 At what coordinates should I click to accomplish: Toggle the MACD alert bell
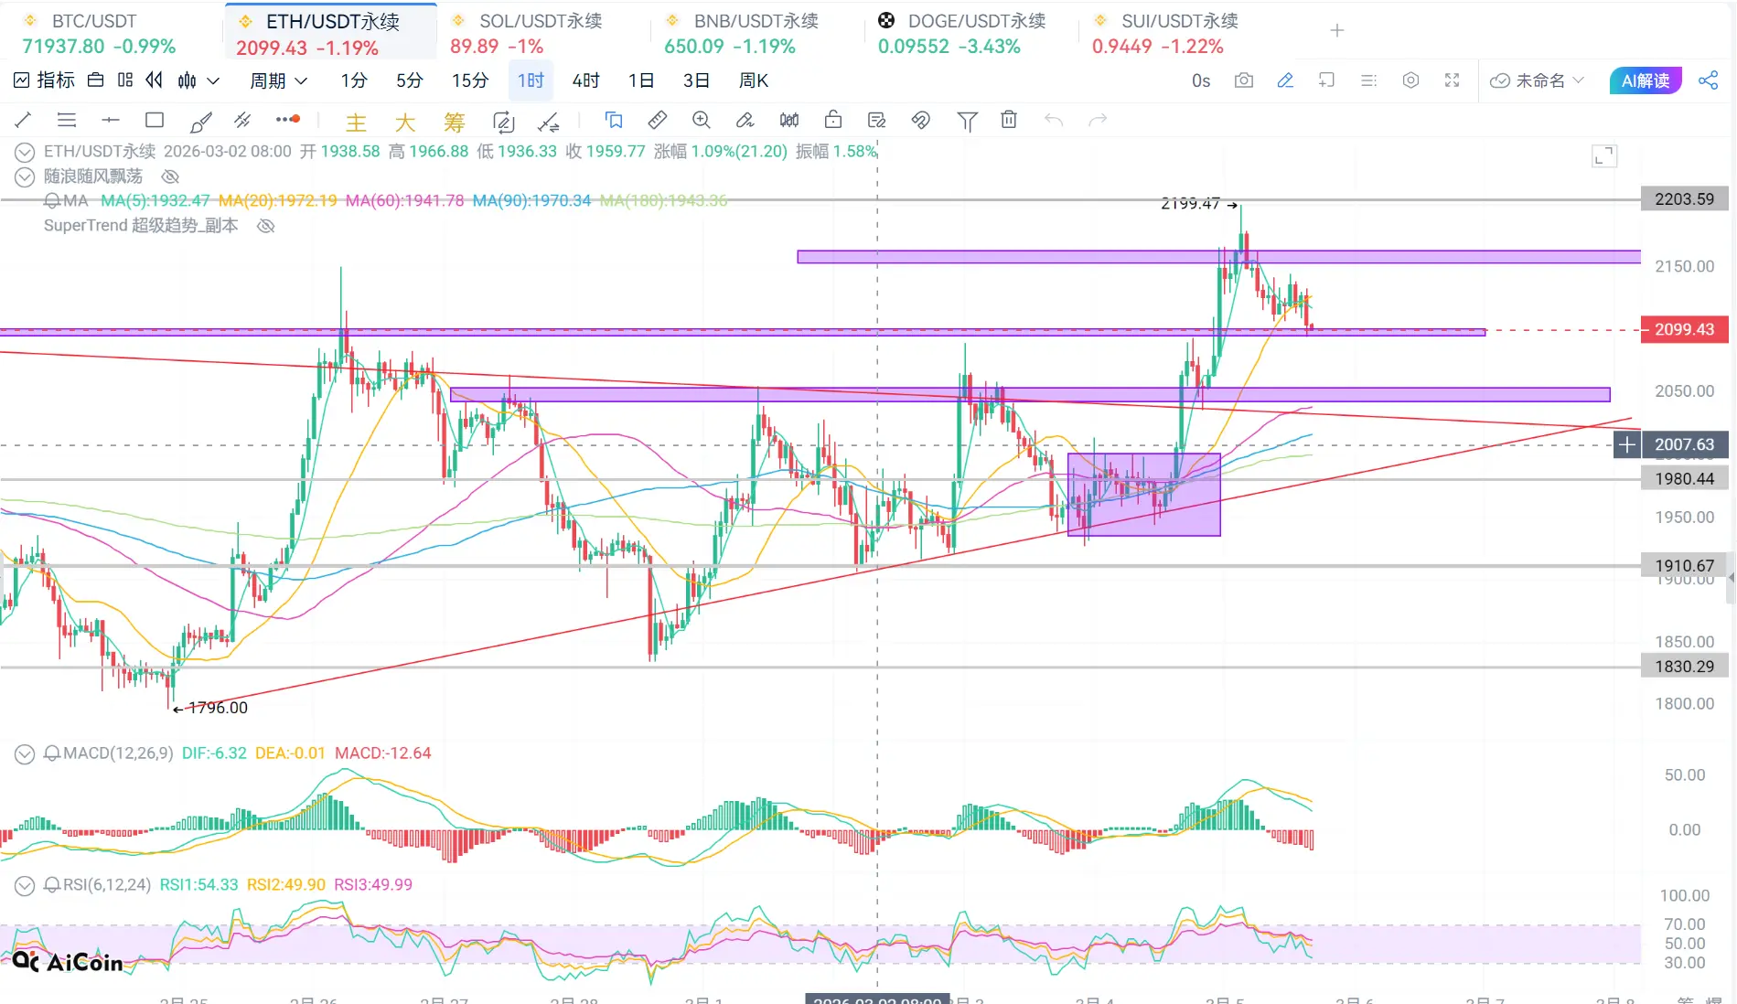(53, 753)
